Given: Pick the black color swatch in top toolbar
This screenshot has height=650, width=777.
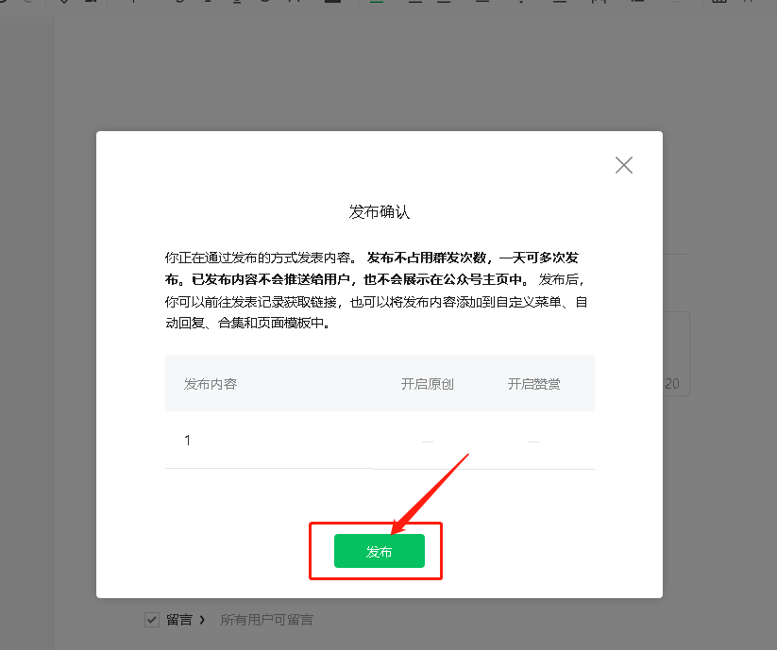Looking at the screenshot, I should coord(333,1).
